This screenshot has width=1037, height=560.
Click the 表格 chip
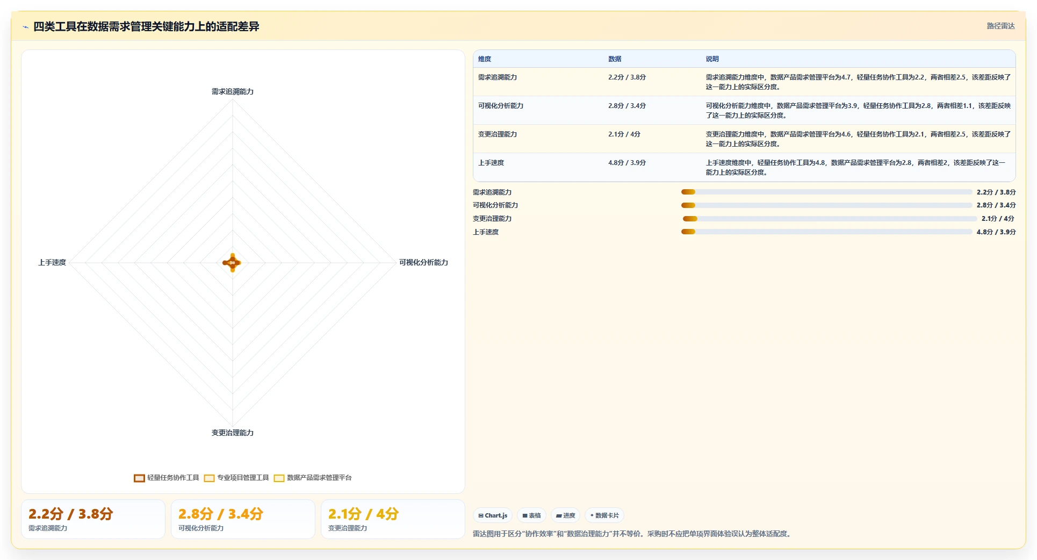pos(531,515)
